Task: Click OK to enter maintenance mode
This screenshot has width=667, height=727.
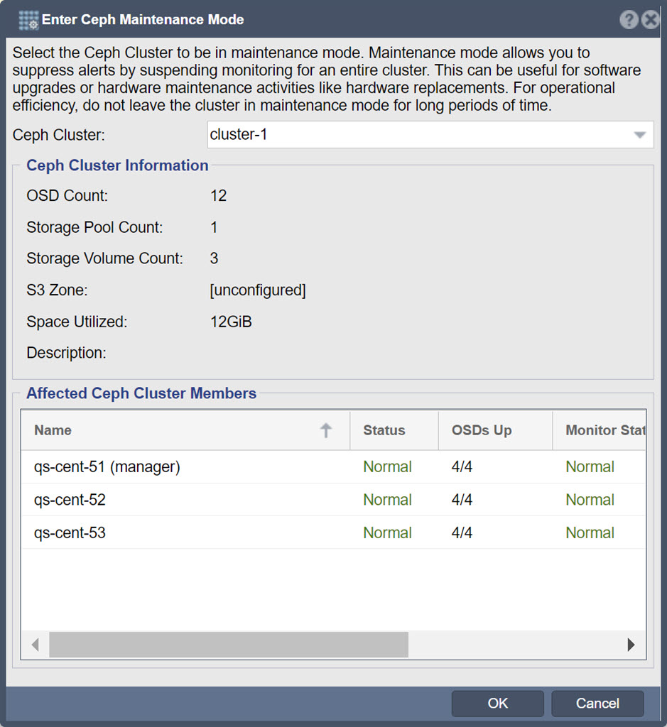Action: [498, 704]
